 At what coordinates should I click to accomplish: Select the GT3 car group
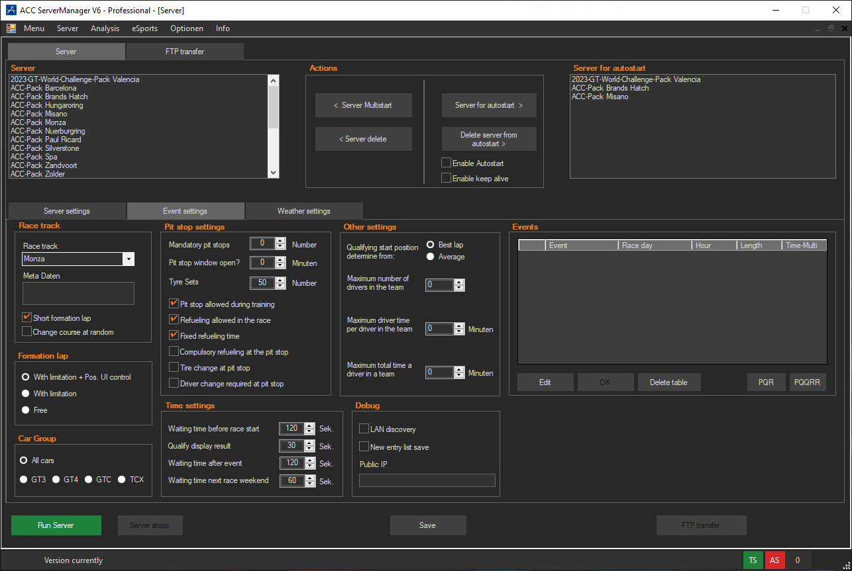coord(24,480)
